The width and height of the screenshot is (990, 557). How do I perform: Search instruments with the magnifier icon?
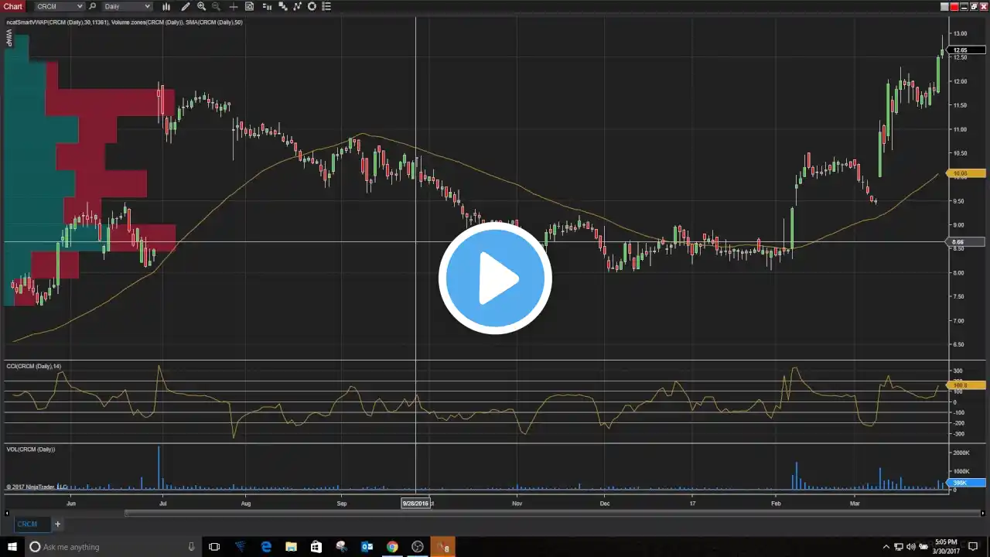pyautogui.click(x=93, y=6)
